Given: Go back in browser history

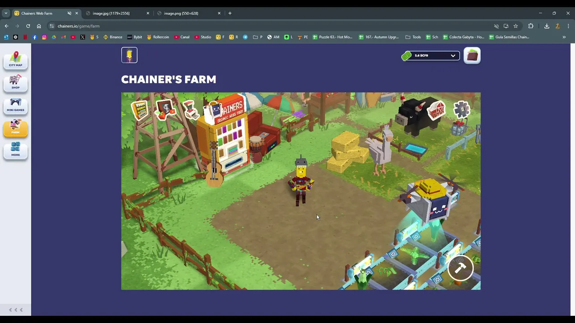Looking at the screenshot, I should 6,26.
